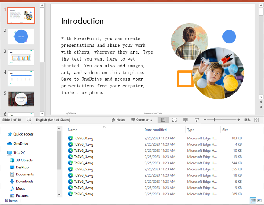Click Explorer sidebar scroll up arrow
Image resolution: width=264 pixels, height=205 pixels.
click(59, 129)
